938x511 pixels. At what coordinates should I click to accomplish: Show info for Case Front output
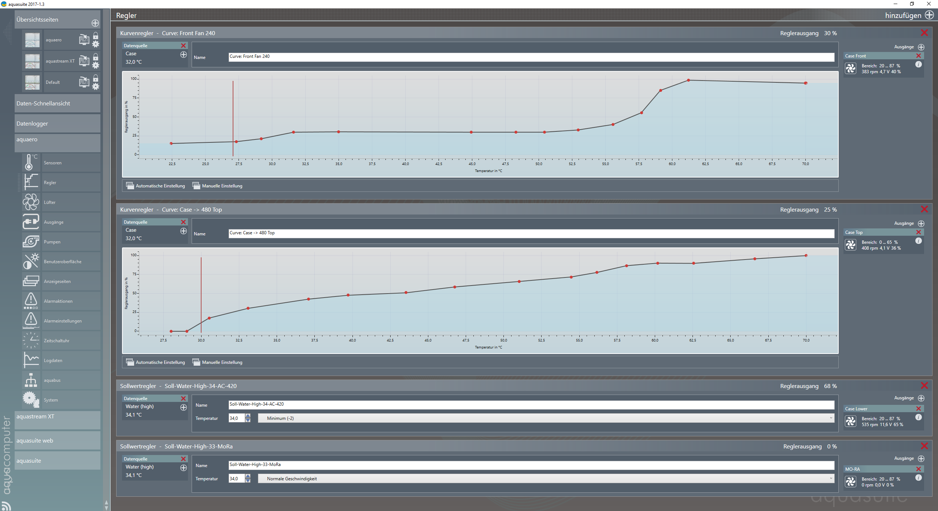click(918, 64)
